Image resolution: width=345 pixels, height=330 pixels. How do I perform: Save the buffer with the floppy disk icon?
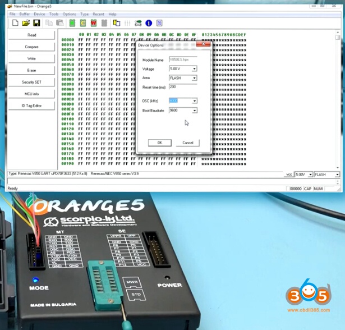point(36,23)
